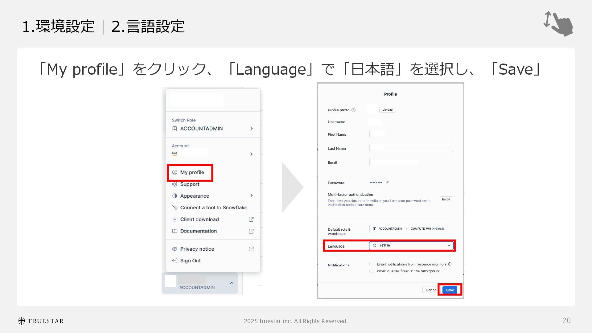Click the touch gesture hand icon on slide
This screenshot has height=333, width=592.
coord(558,24)
